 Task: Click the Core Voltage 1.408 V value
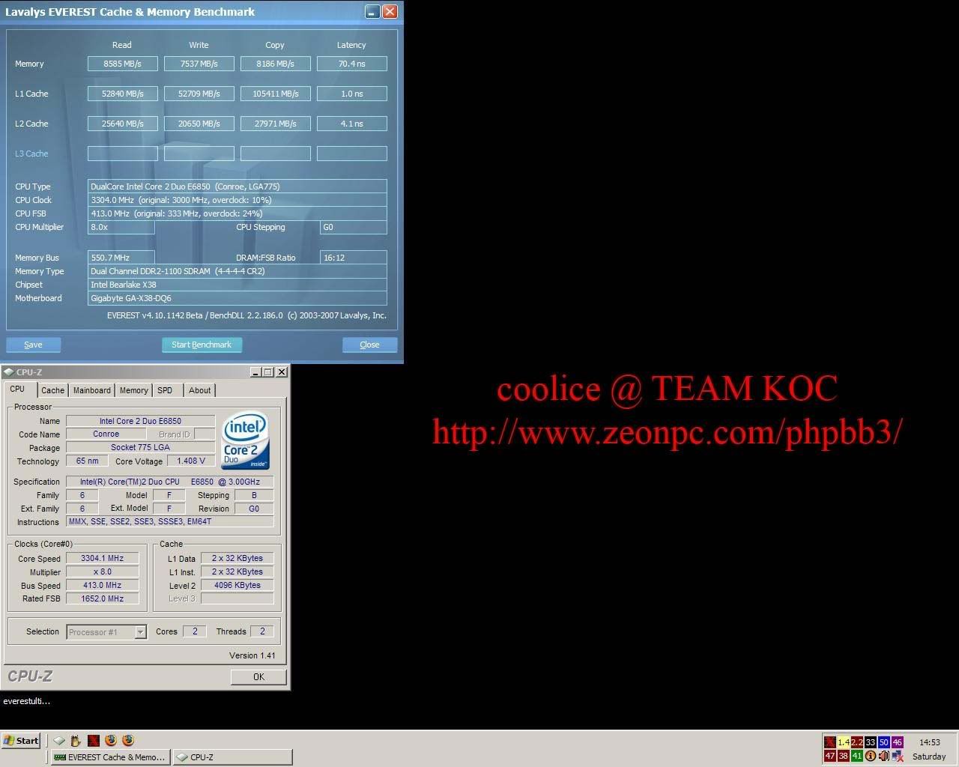coord(191,461)
